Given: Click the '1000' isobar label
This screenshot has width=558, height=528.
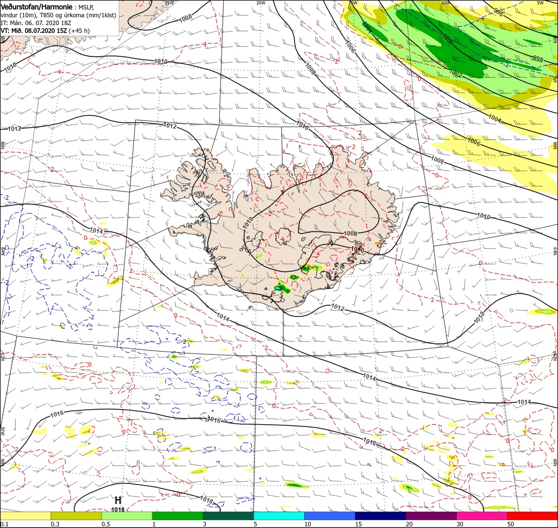Looking at the screenshot, I should coord(448,39).
